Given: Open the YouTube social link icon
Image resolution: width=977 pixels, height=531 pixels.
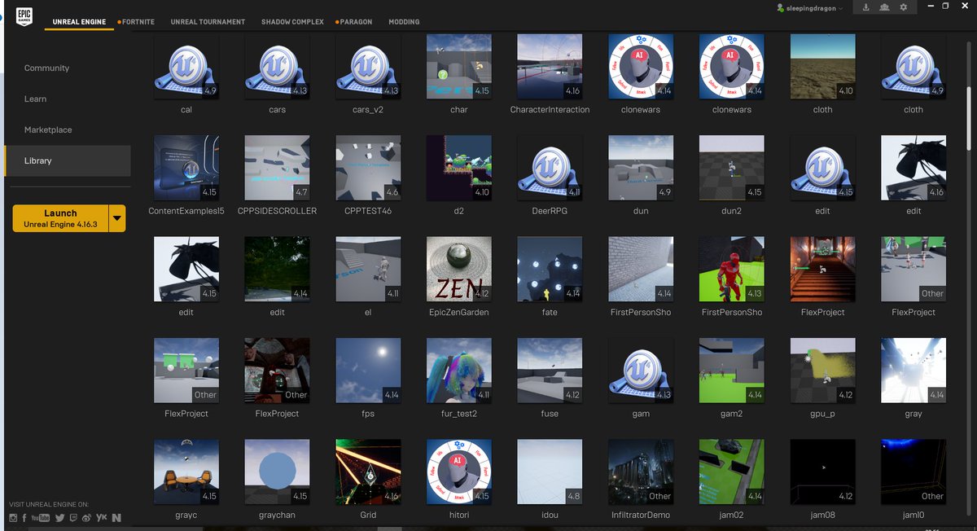Looking at the screenshot, I should [41, 518].
